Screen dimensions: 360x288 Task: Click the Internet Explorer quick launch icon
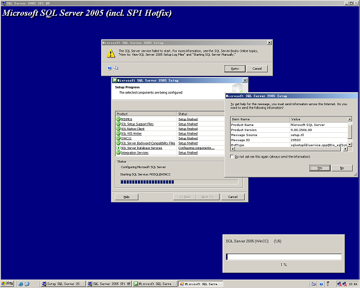click(x=21, y=284)
